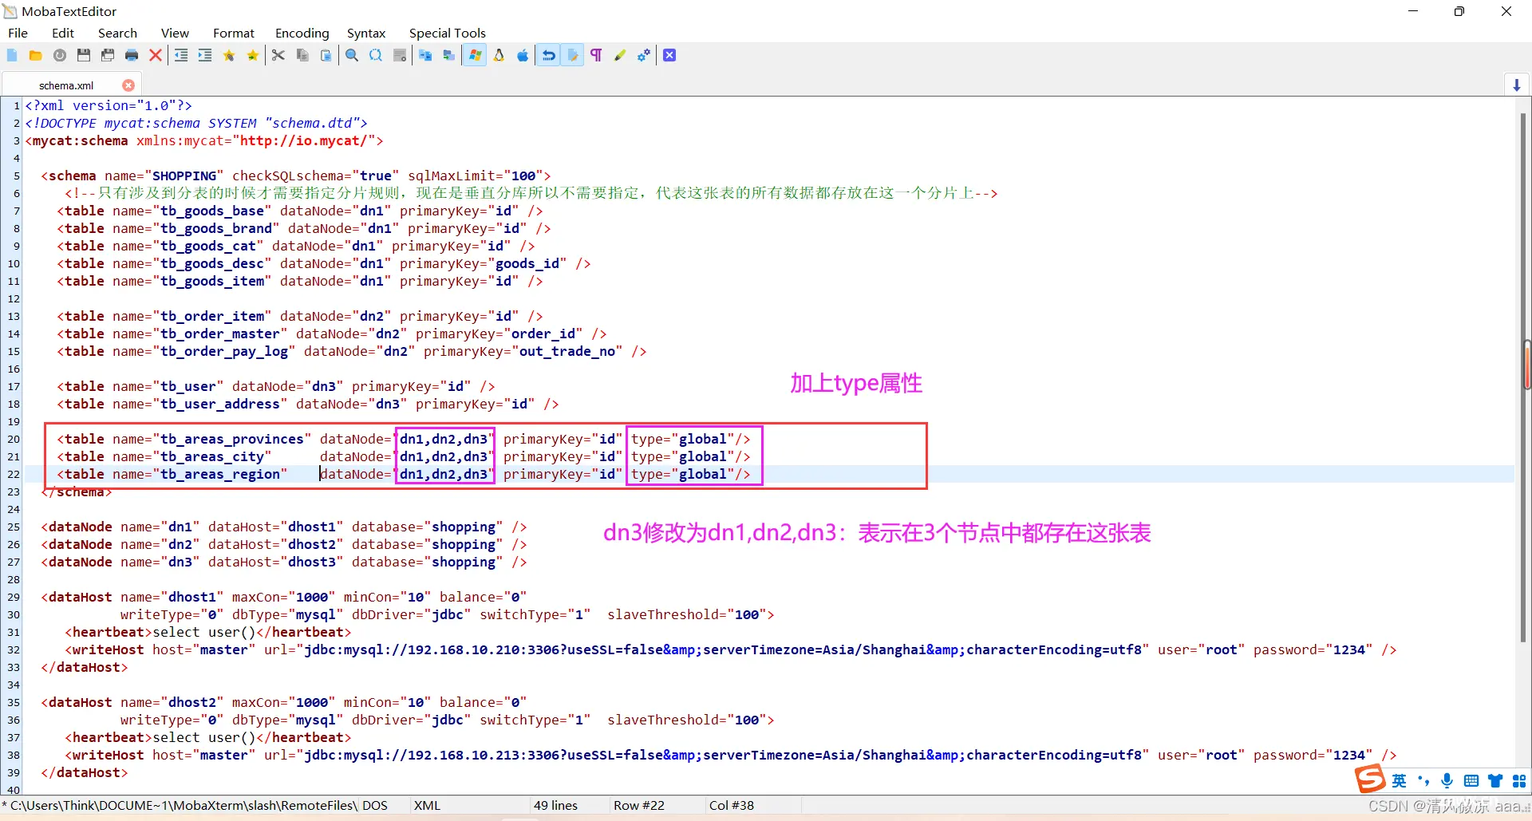Click 'SHOPPING' schema name on line 5
This screenshot has width=1532, height=821.
pos(184,176)
